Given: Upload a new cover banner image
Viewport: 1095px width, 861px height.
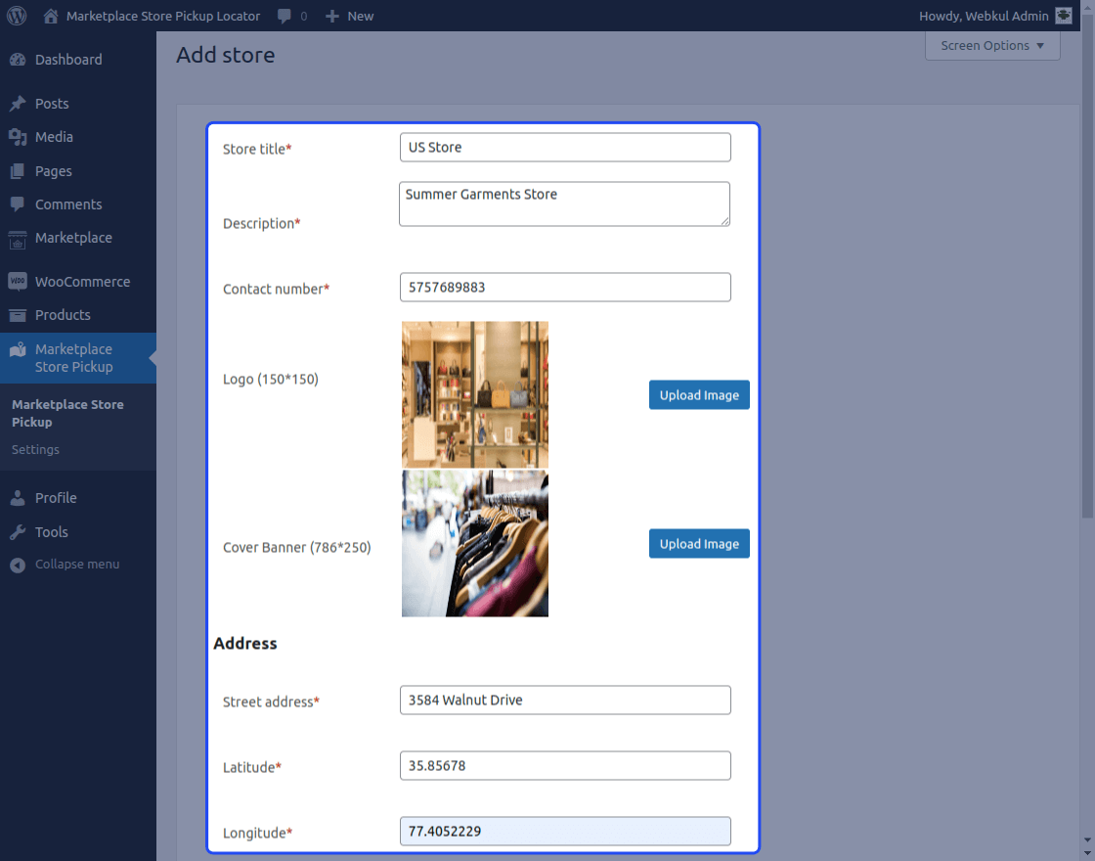Looking at the screenshot, I should 699,543.
